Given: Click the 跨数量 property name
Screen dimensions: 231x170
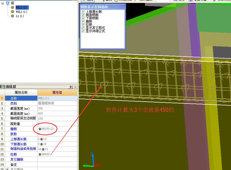Looking at the screenshot, I should (x=15, y=124).
